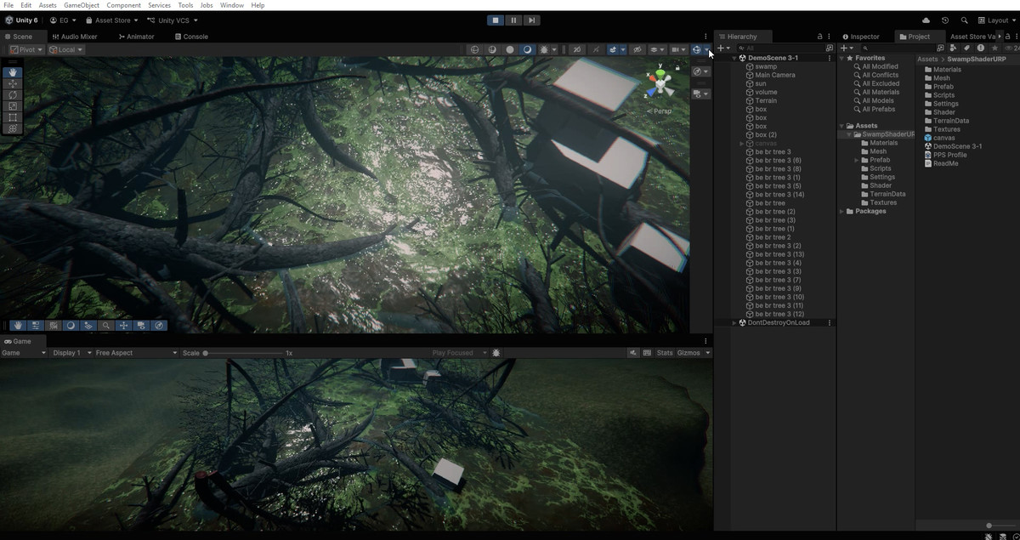Select the Transform tool in Scene view

pyautogui.click(x=13, y=128)
